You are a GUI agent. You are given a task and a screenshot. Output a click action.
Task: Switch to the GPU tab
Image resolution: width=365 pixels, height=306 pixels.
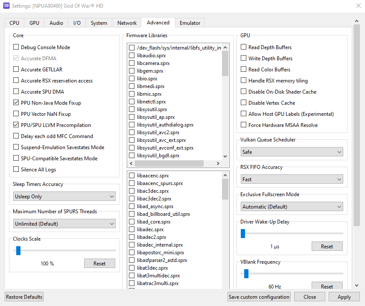tap(34, 23)
